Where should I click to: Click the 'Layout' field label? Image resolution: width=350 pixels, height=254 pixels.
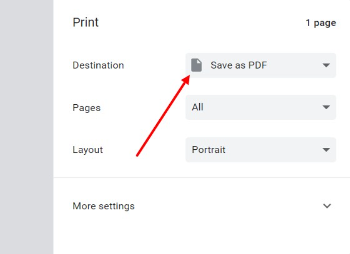click(x=88, y=150)
